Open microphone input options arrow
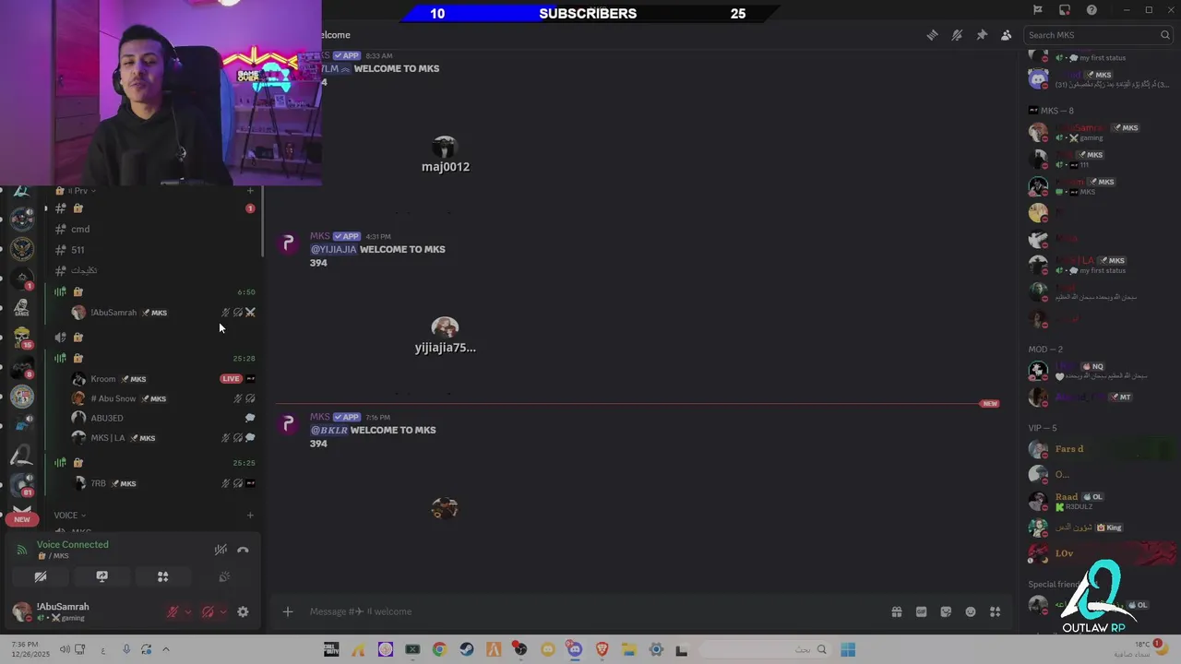This screenshot has width=1181, height=664. tap(188, 611)
